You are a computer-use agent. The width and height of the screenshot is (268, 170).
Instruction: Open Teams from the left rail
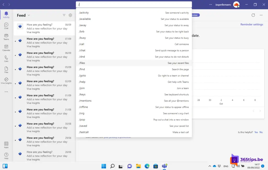[x=6, y=37]
